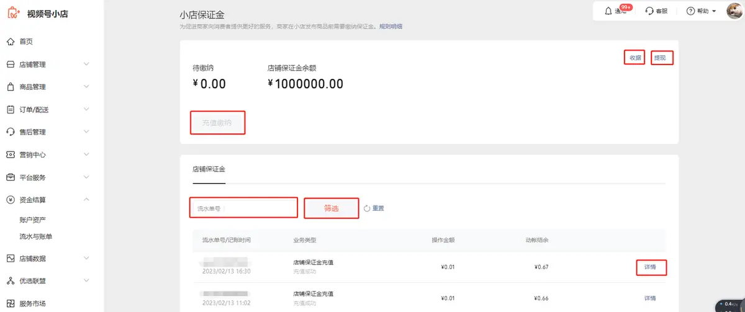Open the 规则明细 link

click(391, 26)
